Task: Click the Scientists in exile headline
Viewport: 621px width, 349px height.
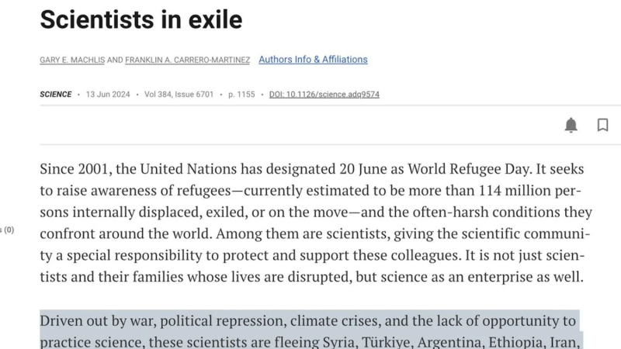Action: click(x=141, y=19)
